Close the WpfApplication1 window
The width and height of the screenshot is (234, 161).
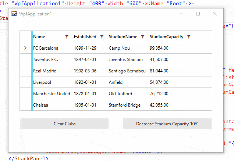tap(215, 14)
